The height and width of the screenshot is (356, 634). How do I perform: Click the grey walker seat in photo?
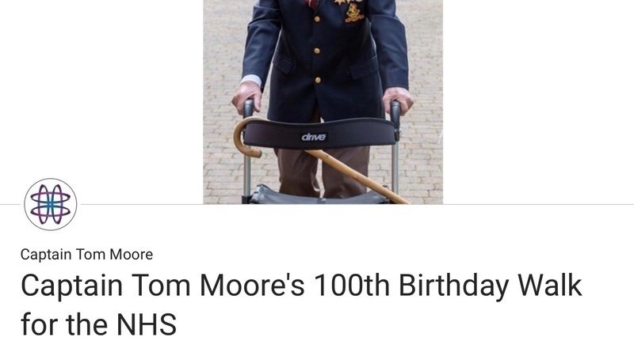coord(319,195)
